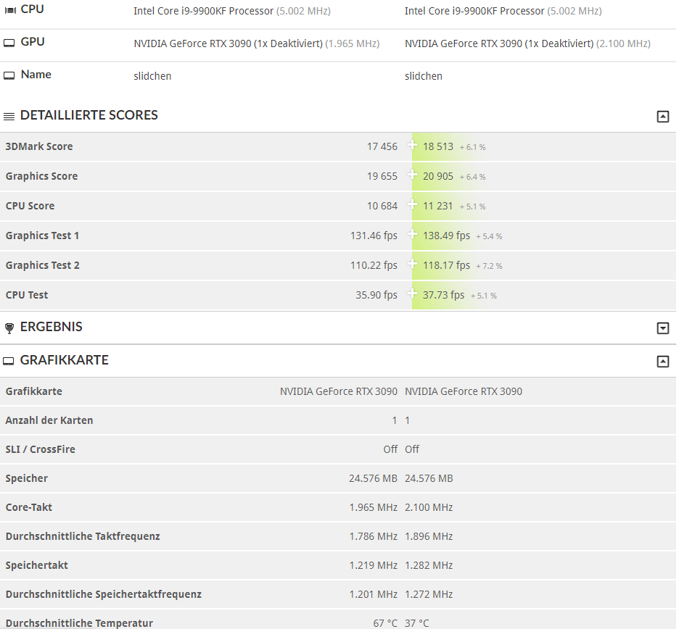This screenshot has height=629, width=679.
Task: Select 37.73 fps in CPU Test
Action: coord(443,295)
